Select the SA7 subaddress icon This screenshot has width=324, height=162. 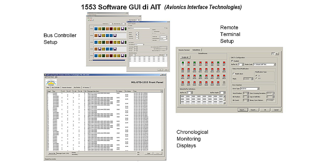click(x=224, y=63)
